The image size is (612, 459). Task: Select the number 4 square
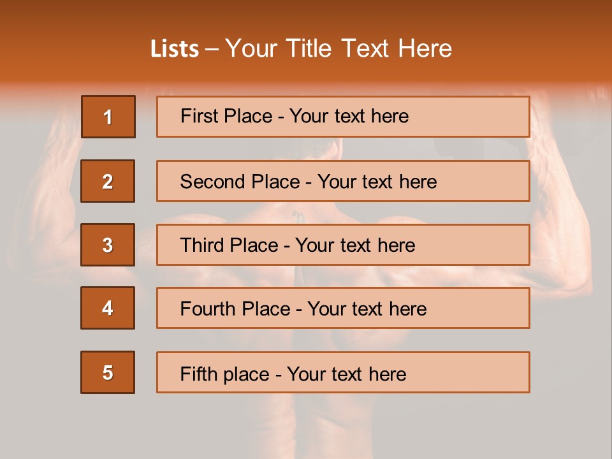108,308
